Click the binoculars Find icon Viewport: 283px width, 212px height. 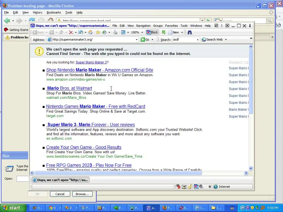coord(190,33)
